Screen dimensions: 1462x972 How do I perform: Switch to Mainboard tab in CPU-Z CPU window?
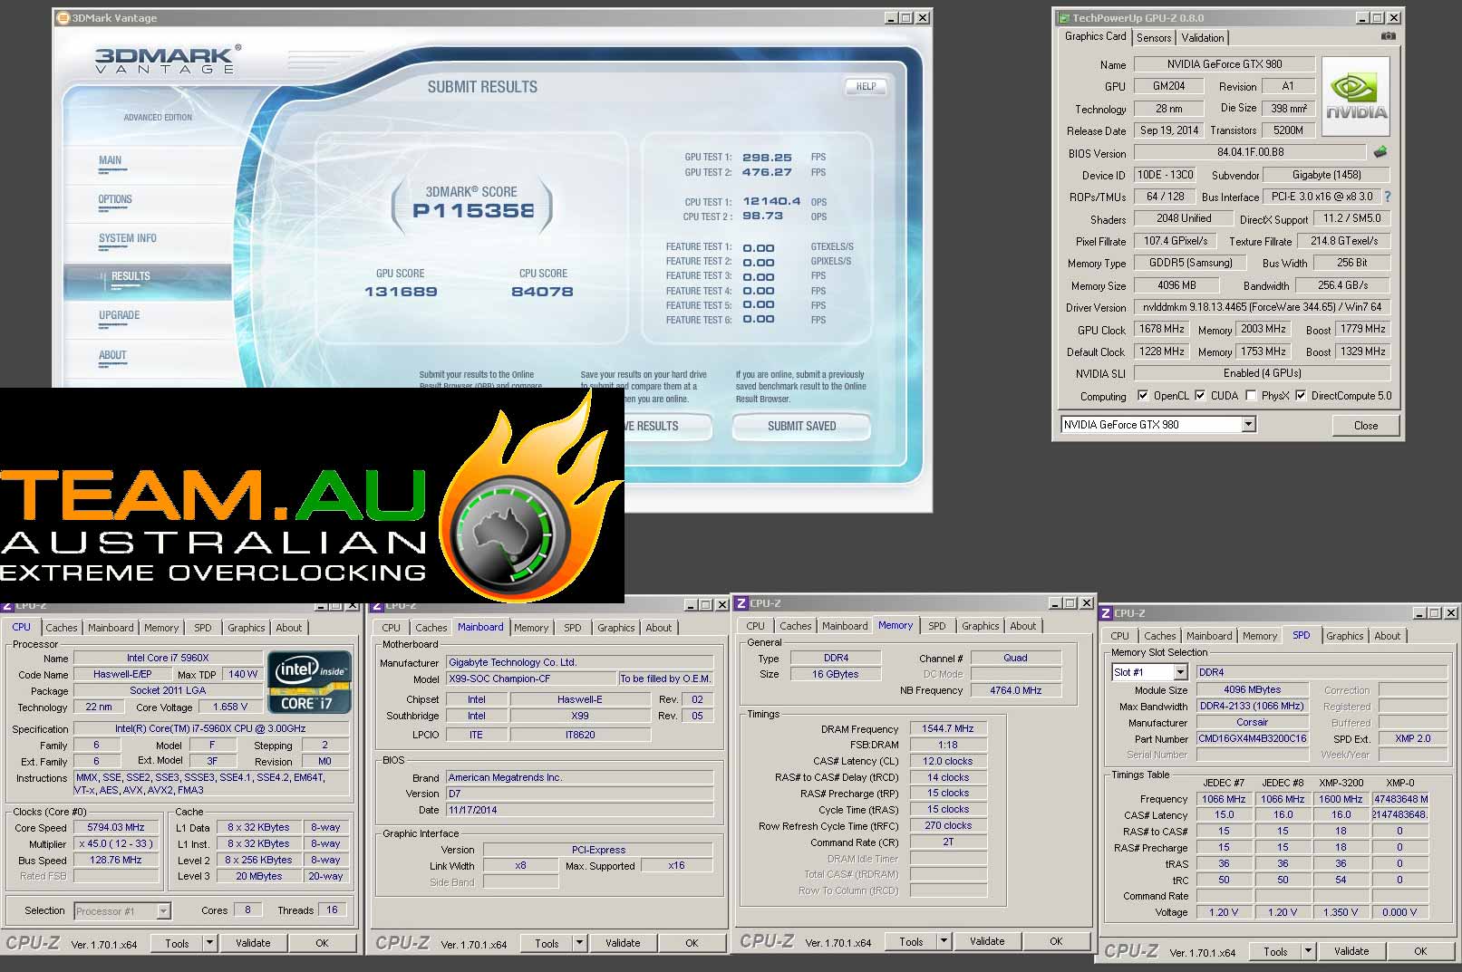[x=111, y=628]
